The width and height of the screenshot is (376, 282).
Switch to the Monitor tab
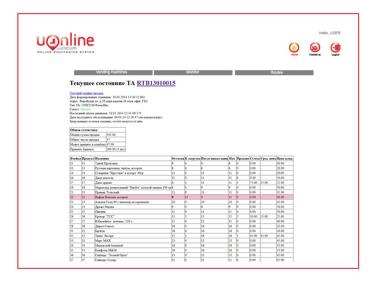pyautogui.click(x=193, y=72)
